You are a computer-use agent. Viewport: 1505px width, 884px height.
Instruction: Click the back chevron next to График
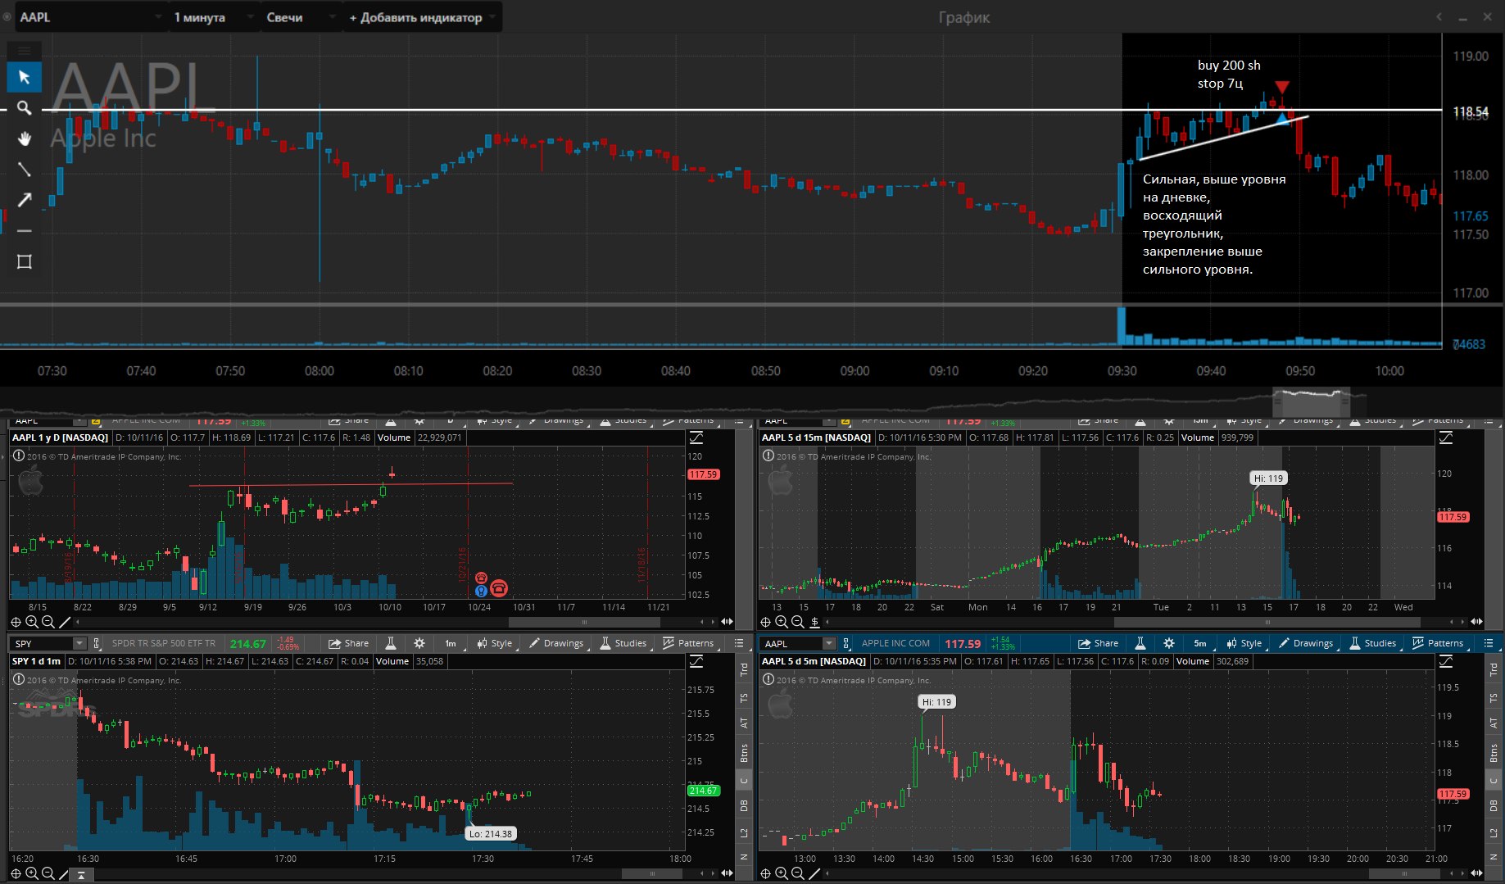click(1439, 17)
